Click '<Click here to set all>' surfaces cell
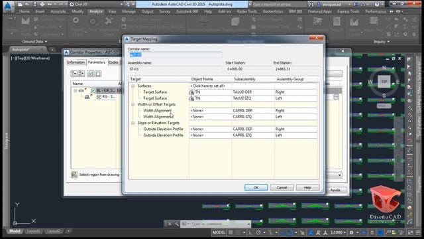Viewport: 424px width, 239px height. (210, 86)
